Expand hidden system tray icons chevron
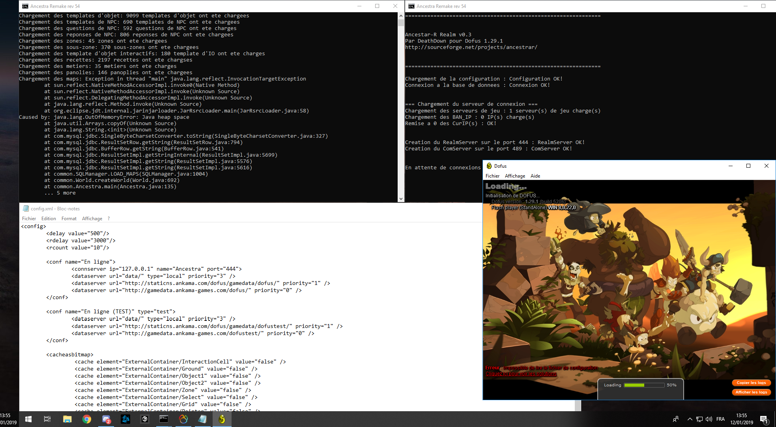 [690, 419]
